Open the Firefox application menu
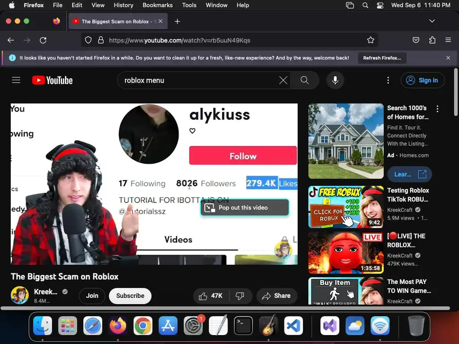 448,40
